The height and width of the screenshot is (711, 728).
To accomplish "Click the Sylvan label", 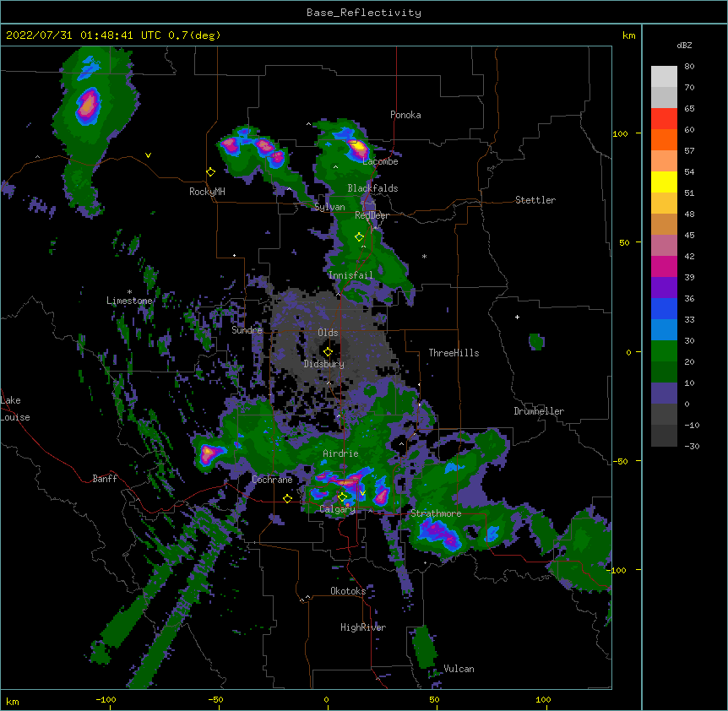I will tap(329, 207).
